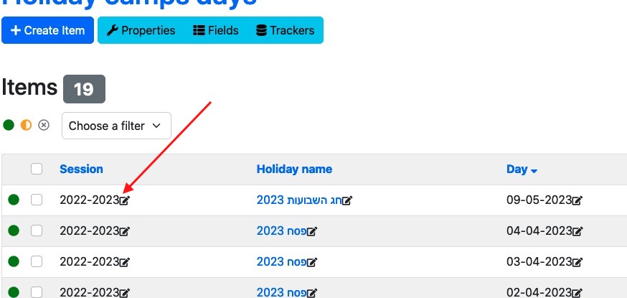Click the Create Item button
This screenshot has height=298, width=627.
(47, 30)
